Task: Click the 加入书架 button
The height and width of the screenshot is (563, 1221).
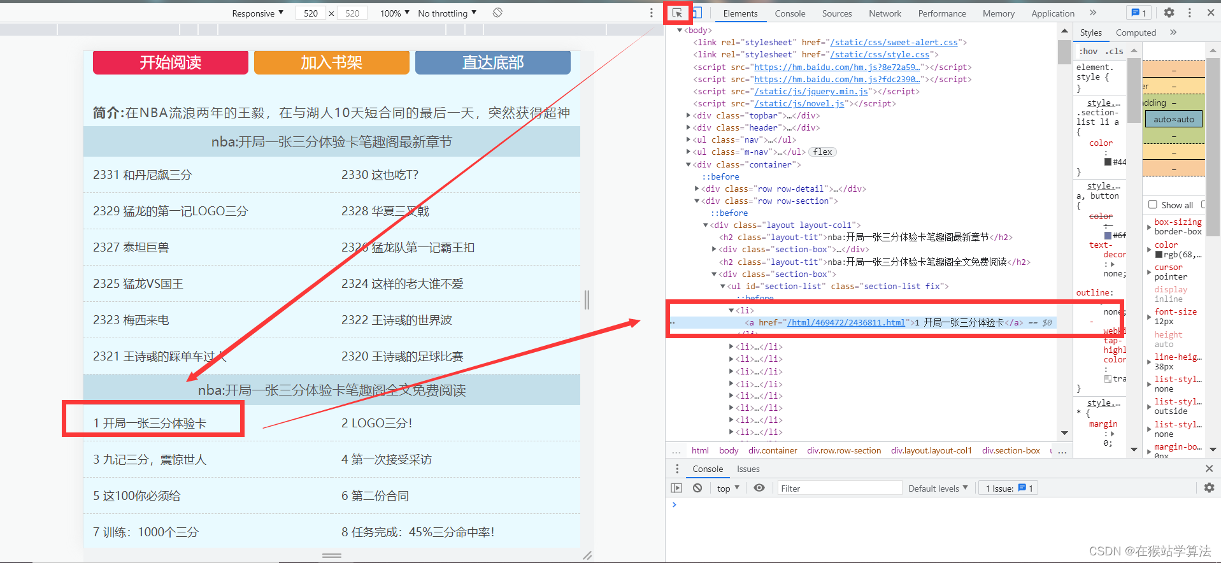Action: pos(331,62)
